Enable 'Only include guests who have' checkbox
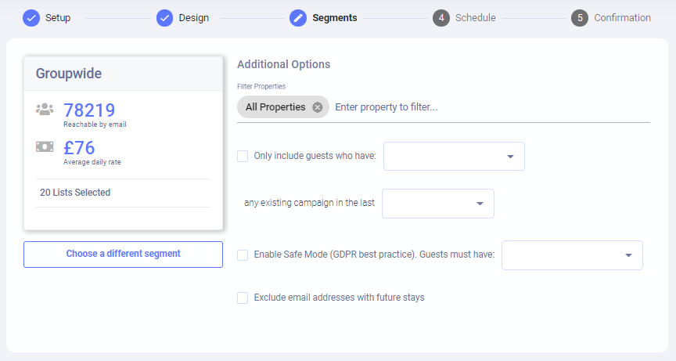This screenshot has width=676, height=361. tap(243, 156)
